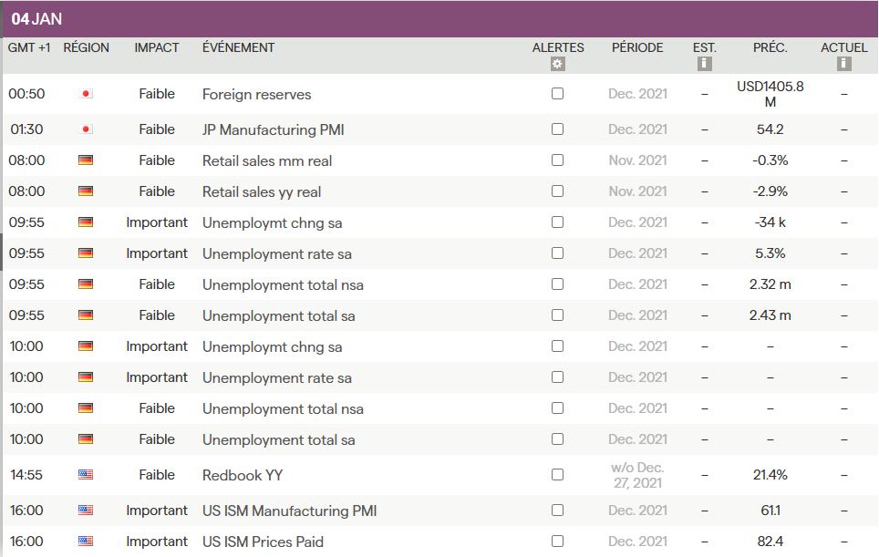Screen dimensions: 879x557
Task: Check alert for 10:00 Unemployment total sa
Action: [x=557, y=439]
